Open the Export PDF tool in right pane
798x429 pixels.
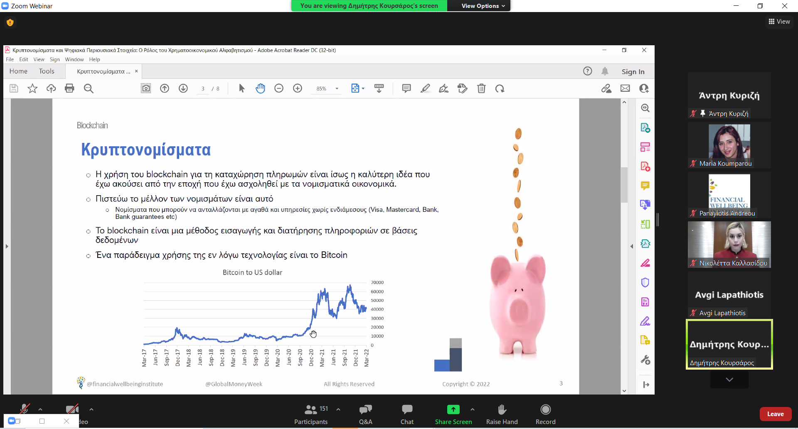(645, 127)
